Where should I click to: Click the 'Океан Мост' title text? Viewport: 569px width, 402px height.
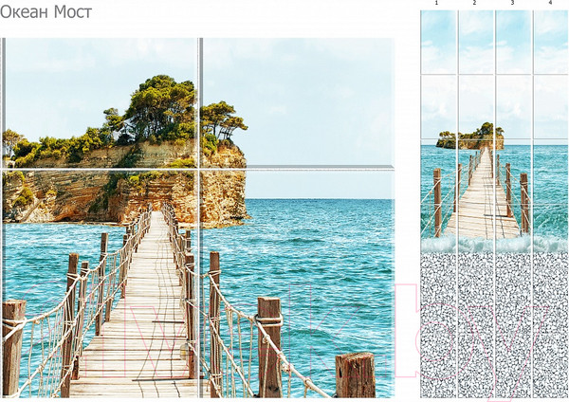[x=46, y=12]
